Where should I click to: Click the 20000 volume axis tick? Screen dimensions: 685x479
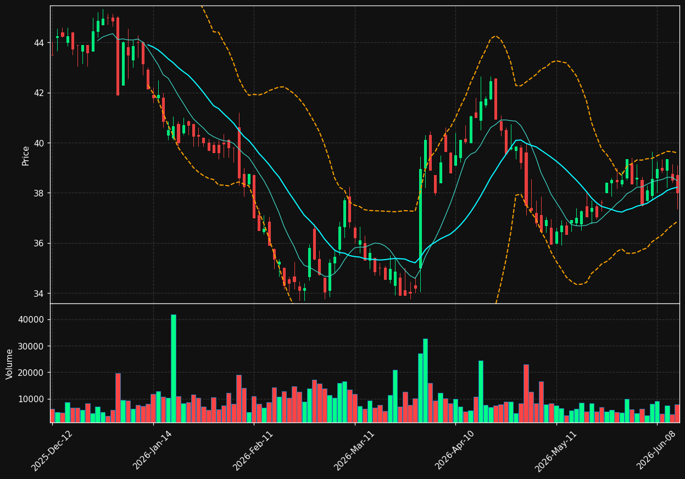pos(31,373)
